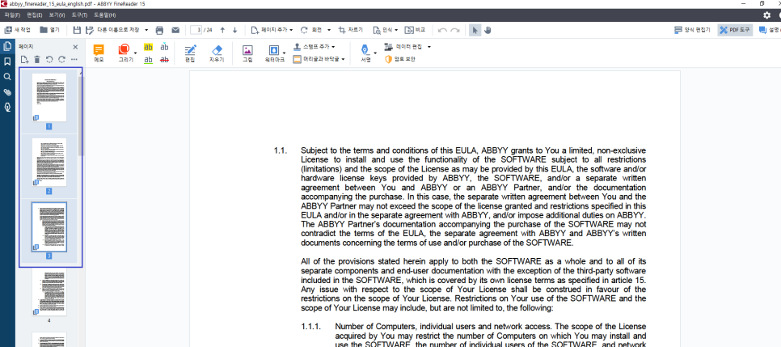
Task: Open the Search panel in the sidebar
Action: click(7, 77)
